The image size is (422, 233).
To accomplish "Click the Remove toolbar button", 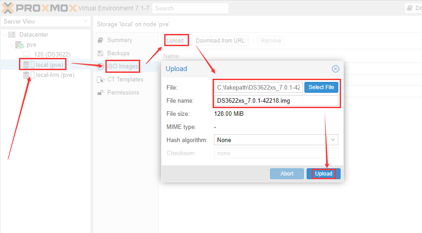I will 271,41.
